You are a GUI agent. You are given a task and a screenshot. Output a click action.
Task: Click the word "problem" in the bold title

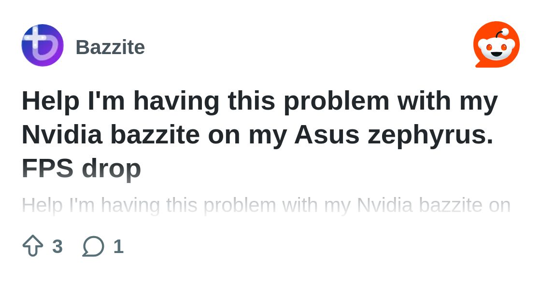[336, 101]
